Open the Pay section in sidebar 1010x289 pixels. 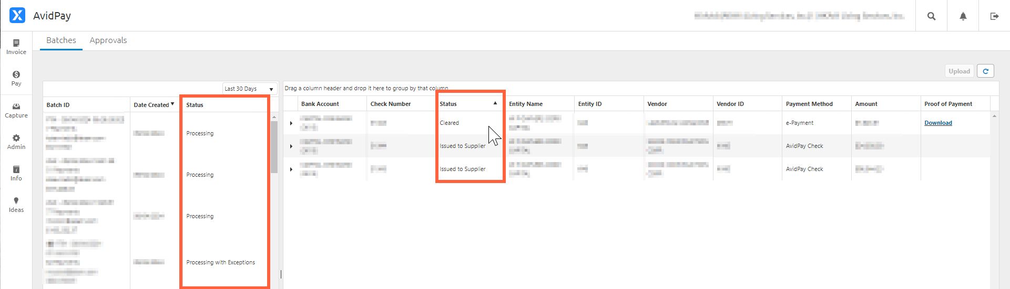click(x=16, y=78)
